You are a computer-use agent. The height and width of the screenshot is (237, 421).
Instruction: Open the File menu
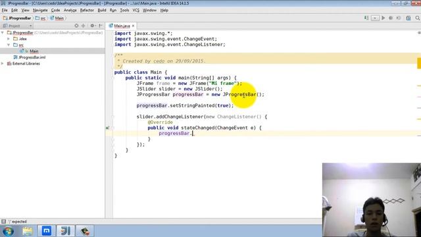[5, 11]
